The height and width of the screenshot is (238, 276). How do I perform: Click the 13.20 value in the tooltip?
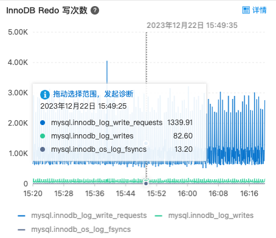pos(184,149)
